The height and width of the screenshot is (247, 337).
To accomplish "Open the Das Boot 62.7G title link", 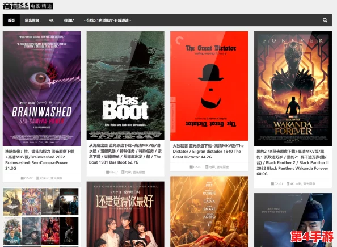I will pyautogui.click(x=125, y=154).
